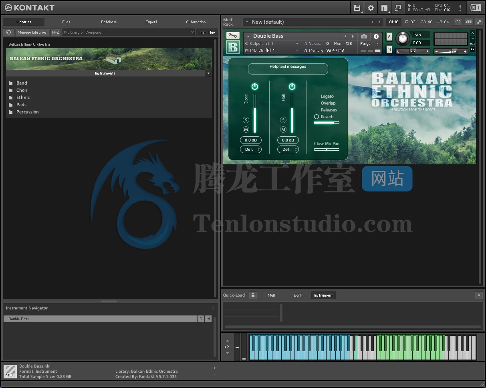
Task: Click the Close mic volume fader
Action: point(255,113)
